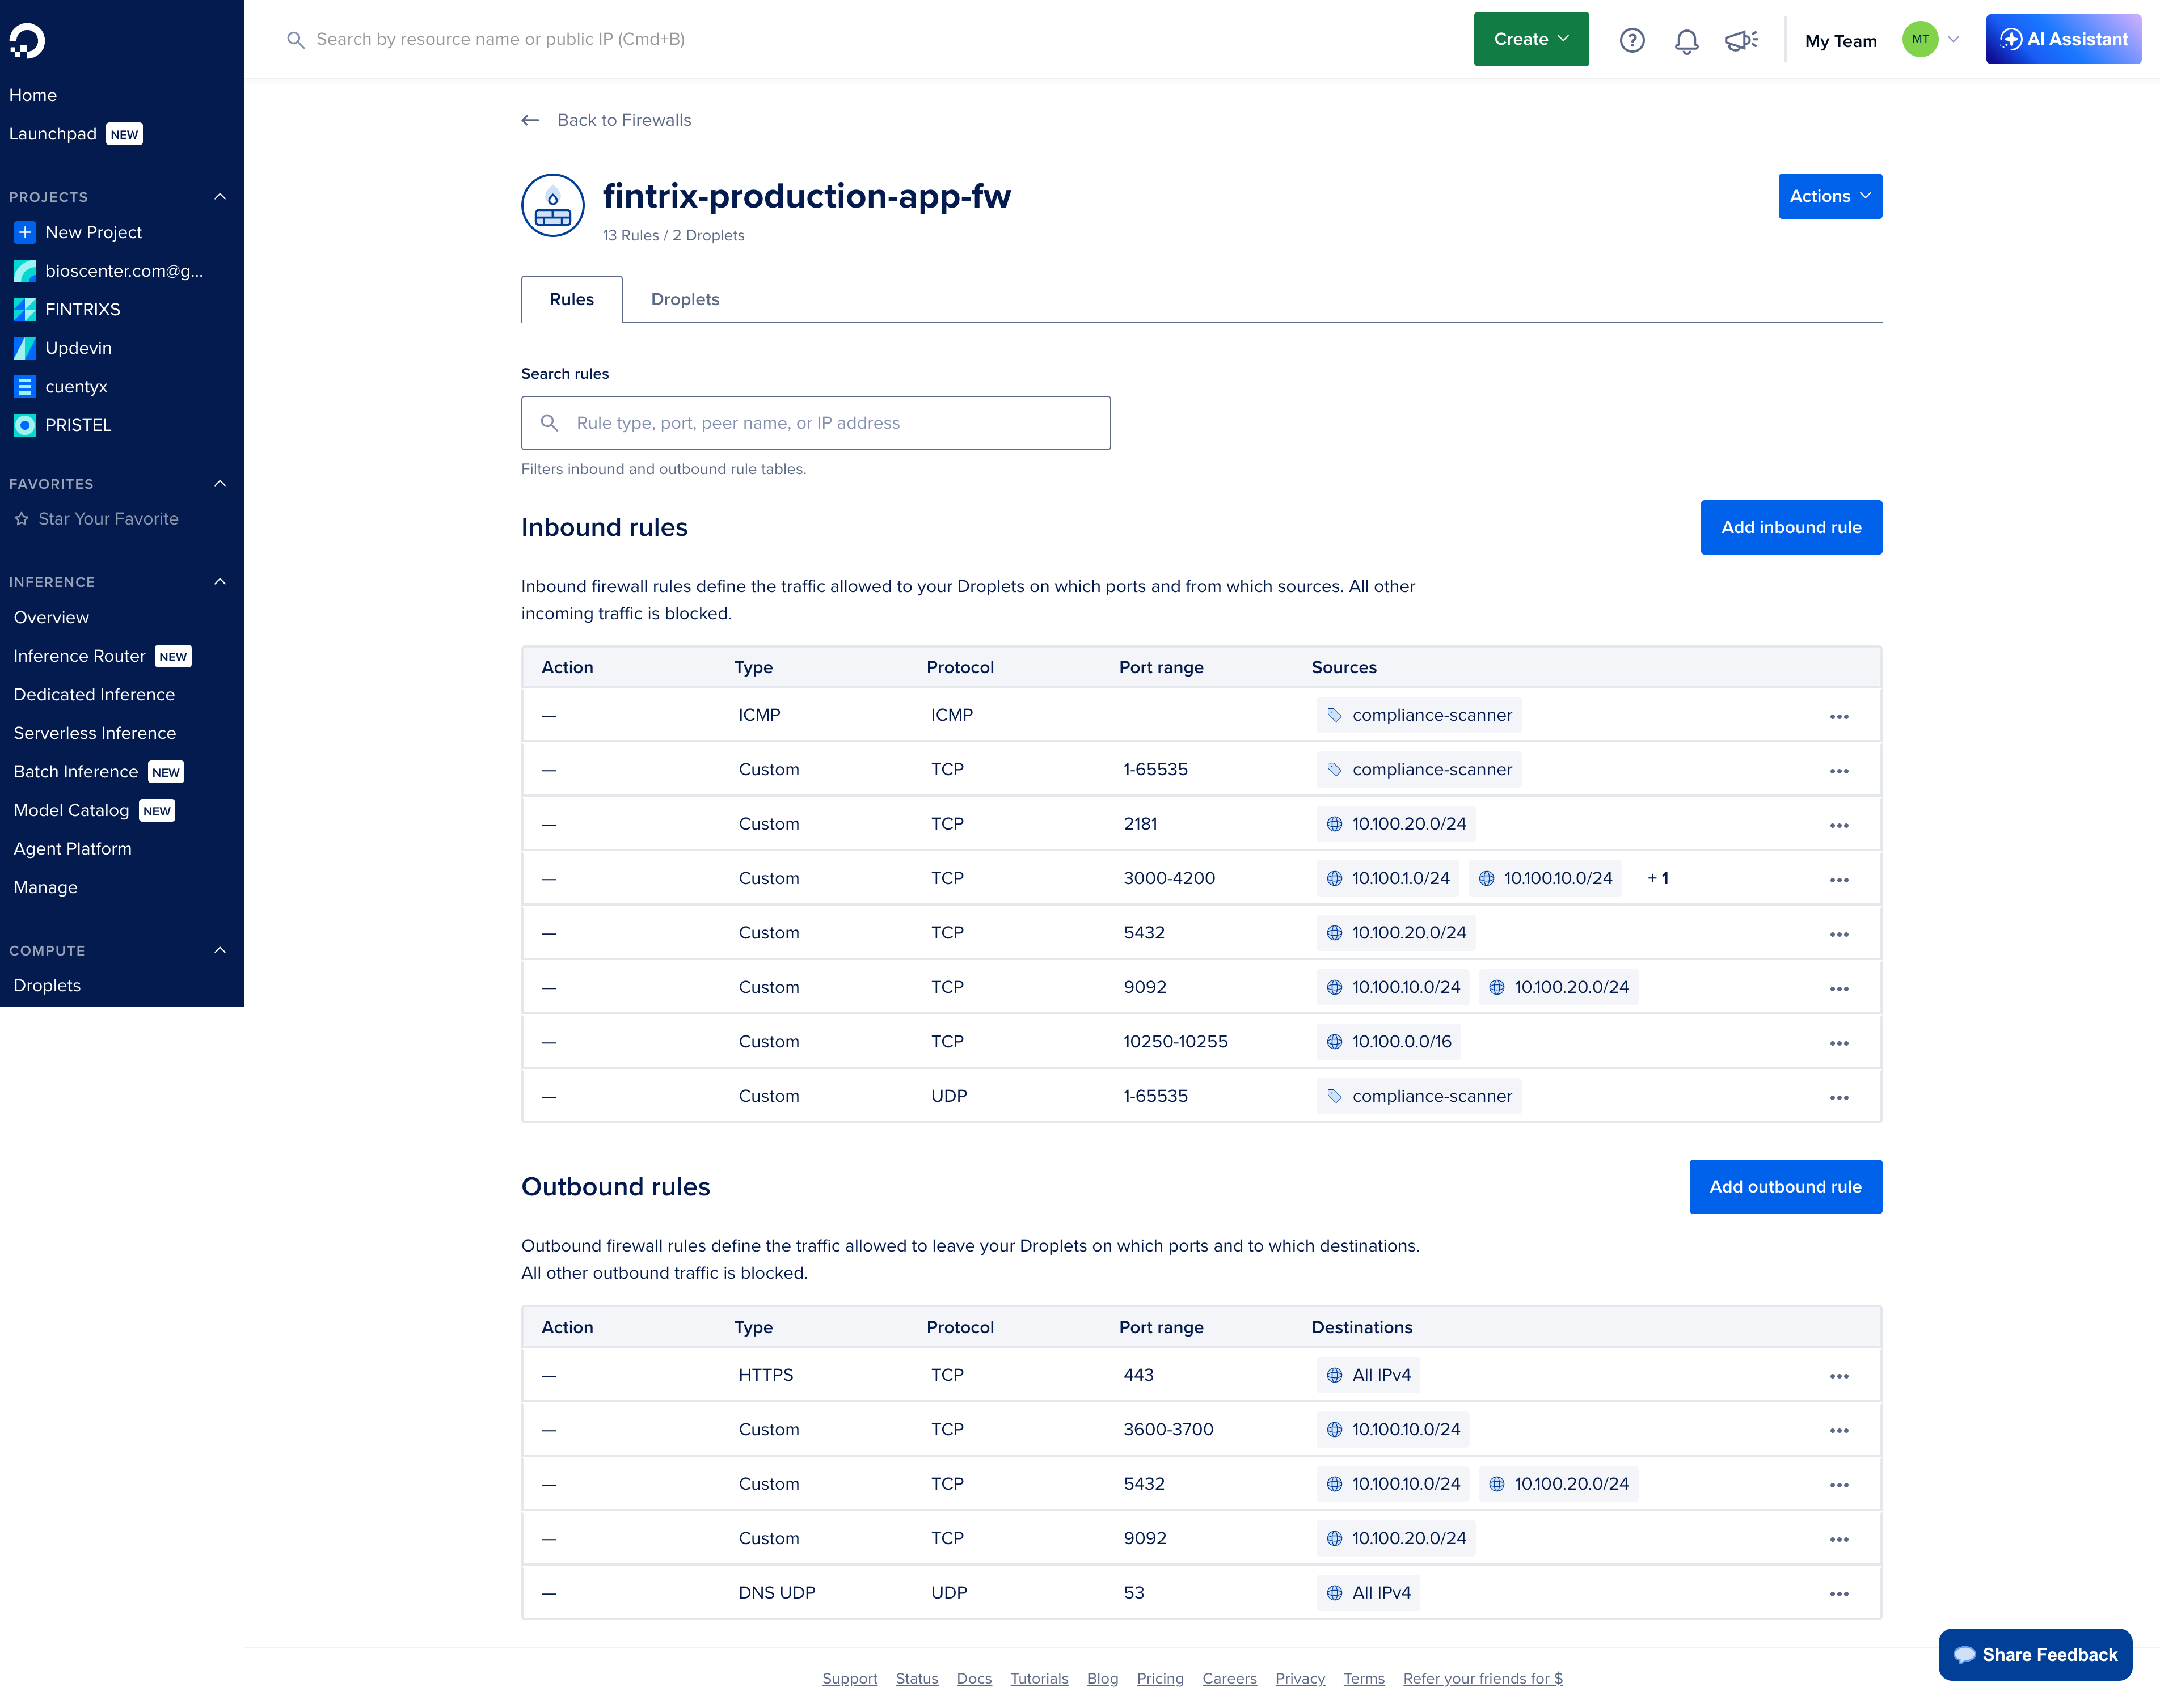Click the cuentyx project icon

click(x=25, y=387)
